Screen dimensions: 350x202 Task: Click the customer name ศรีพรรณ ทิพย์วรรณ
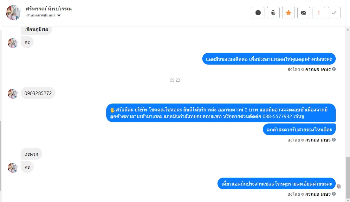[x=49, y=9]
